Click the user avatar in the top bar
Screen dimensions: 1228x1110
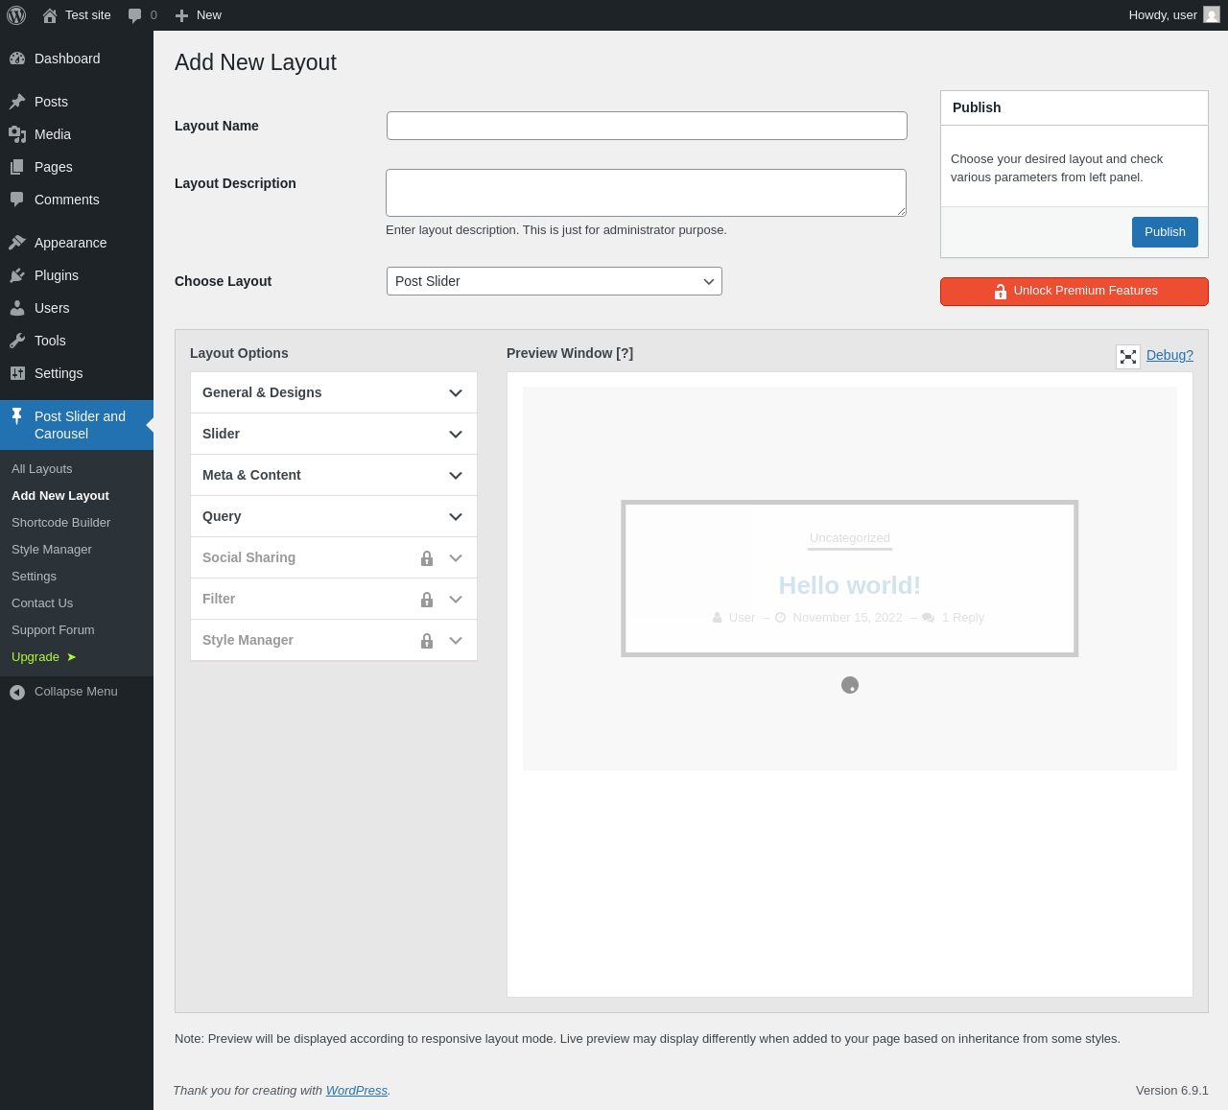pyautogui.click(x=1212, y=15)
